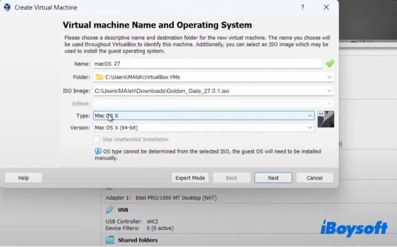Cancel the virtual machine creation
This screenshot has height=247, width=397.
point(314,178)
